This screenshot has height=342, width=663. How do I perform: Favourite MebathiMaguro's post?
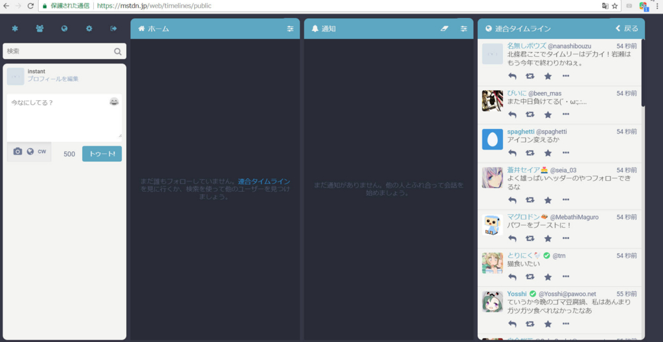548,238
